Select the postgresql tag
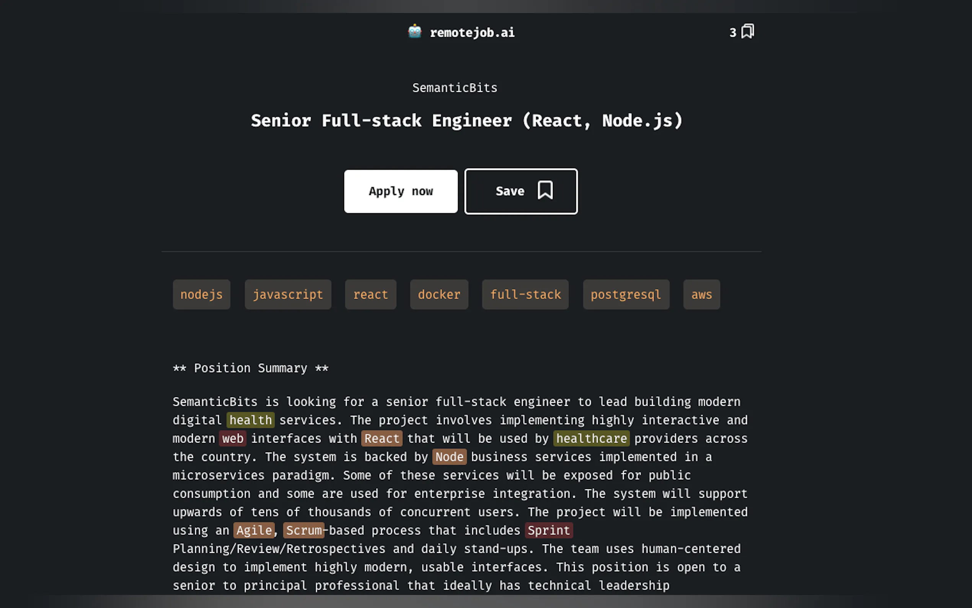 [626, 294]
